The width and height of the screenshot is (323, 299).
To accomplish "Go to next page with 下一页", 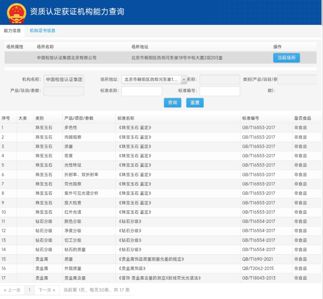I will (47, 290).
